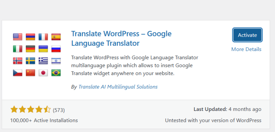Open More Details for the plugin
This screenshot has height=132, width=275.
click(246, 49)
